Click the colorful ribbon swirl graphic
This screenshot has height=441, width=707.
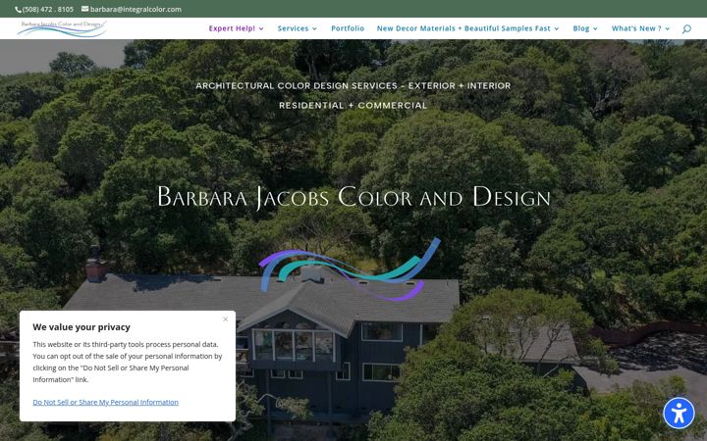[x=350, y=269]
